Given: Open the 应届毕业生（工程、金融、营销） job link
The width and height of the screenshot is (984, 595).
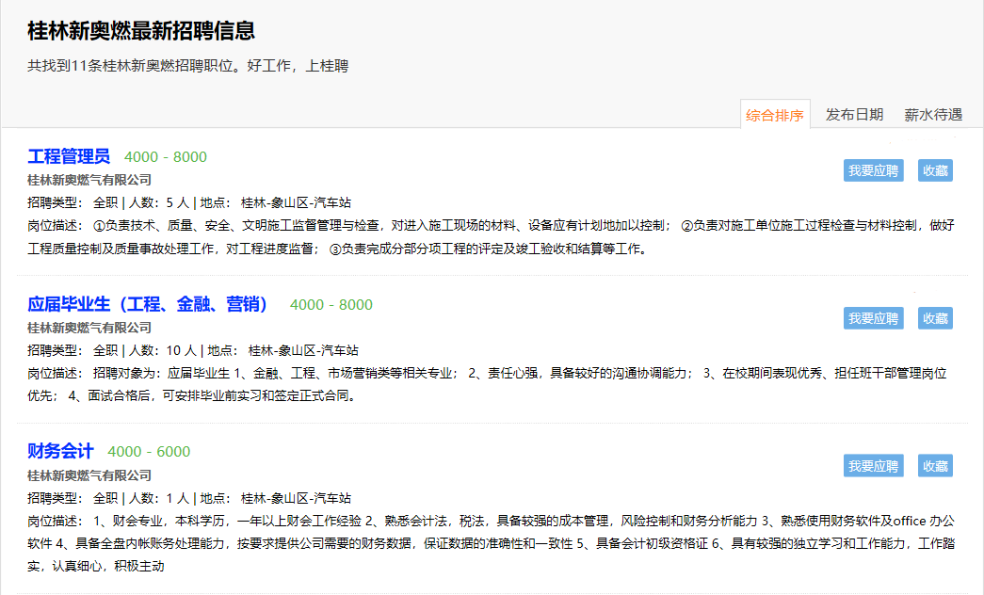Looking at the screenshot, I should [x=148, y=304].
